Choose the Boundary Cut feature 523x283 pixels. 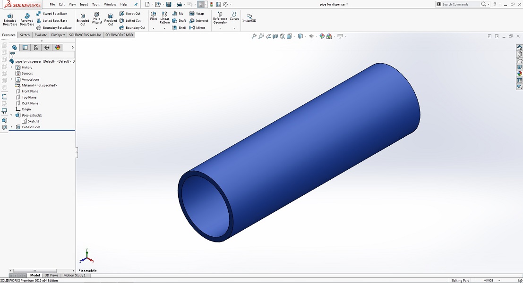pyautogui.click(x=132, y=28)
